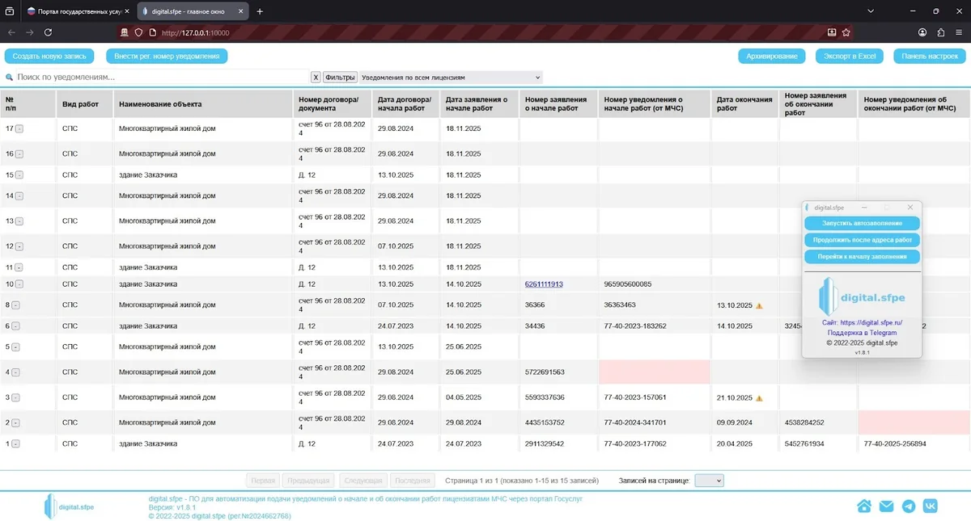Switch to the Портал государственных услуг tab
This screenshot has width=971, height=521.
point(77,11)
